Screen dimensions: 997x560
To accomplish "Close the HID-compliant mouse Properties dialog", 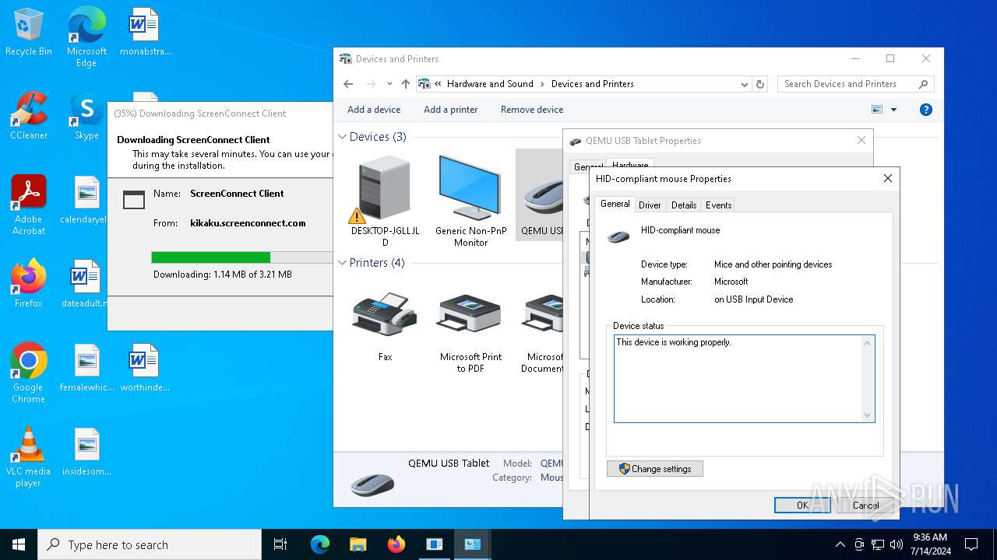I will tap(887, 178).
